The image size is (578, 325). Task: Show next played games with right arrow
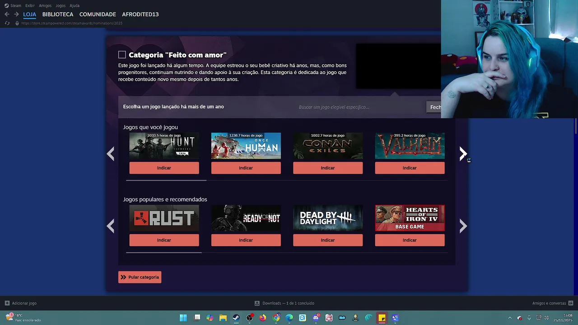click(463, 154)
